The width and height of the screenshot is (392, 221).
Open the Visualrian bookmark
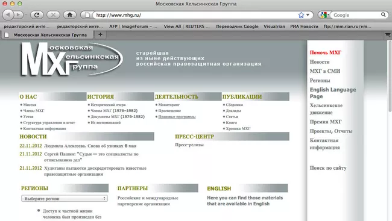(274, 26)
